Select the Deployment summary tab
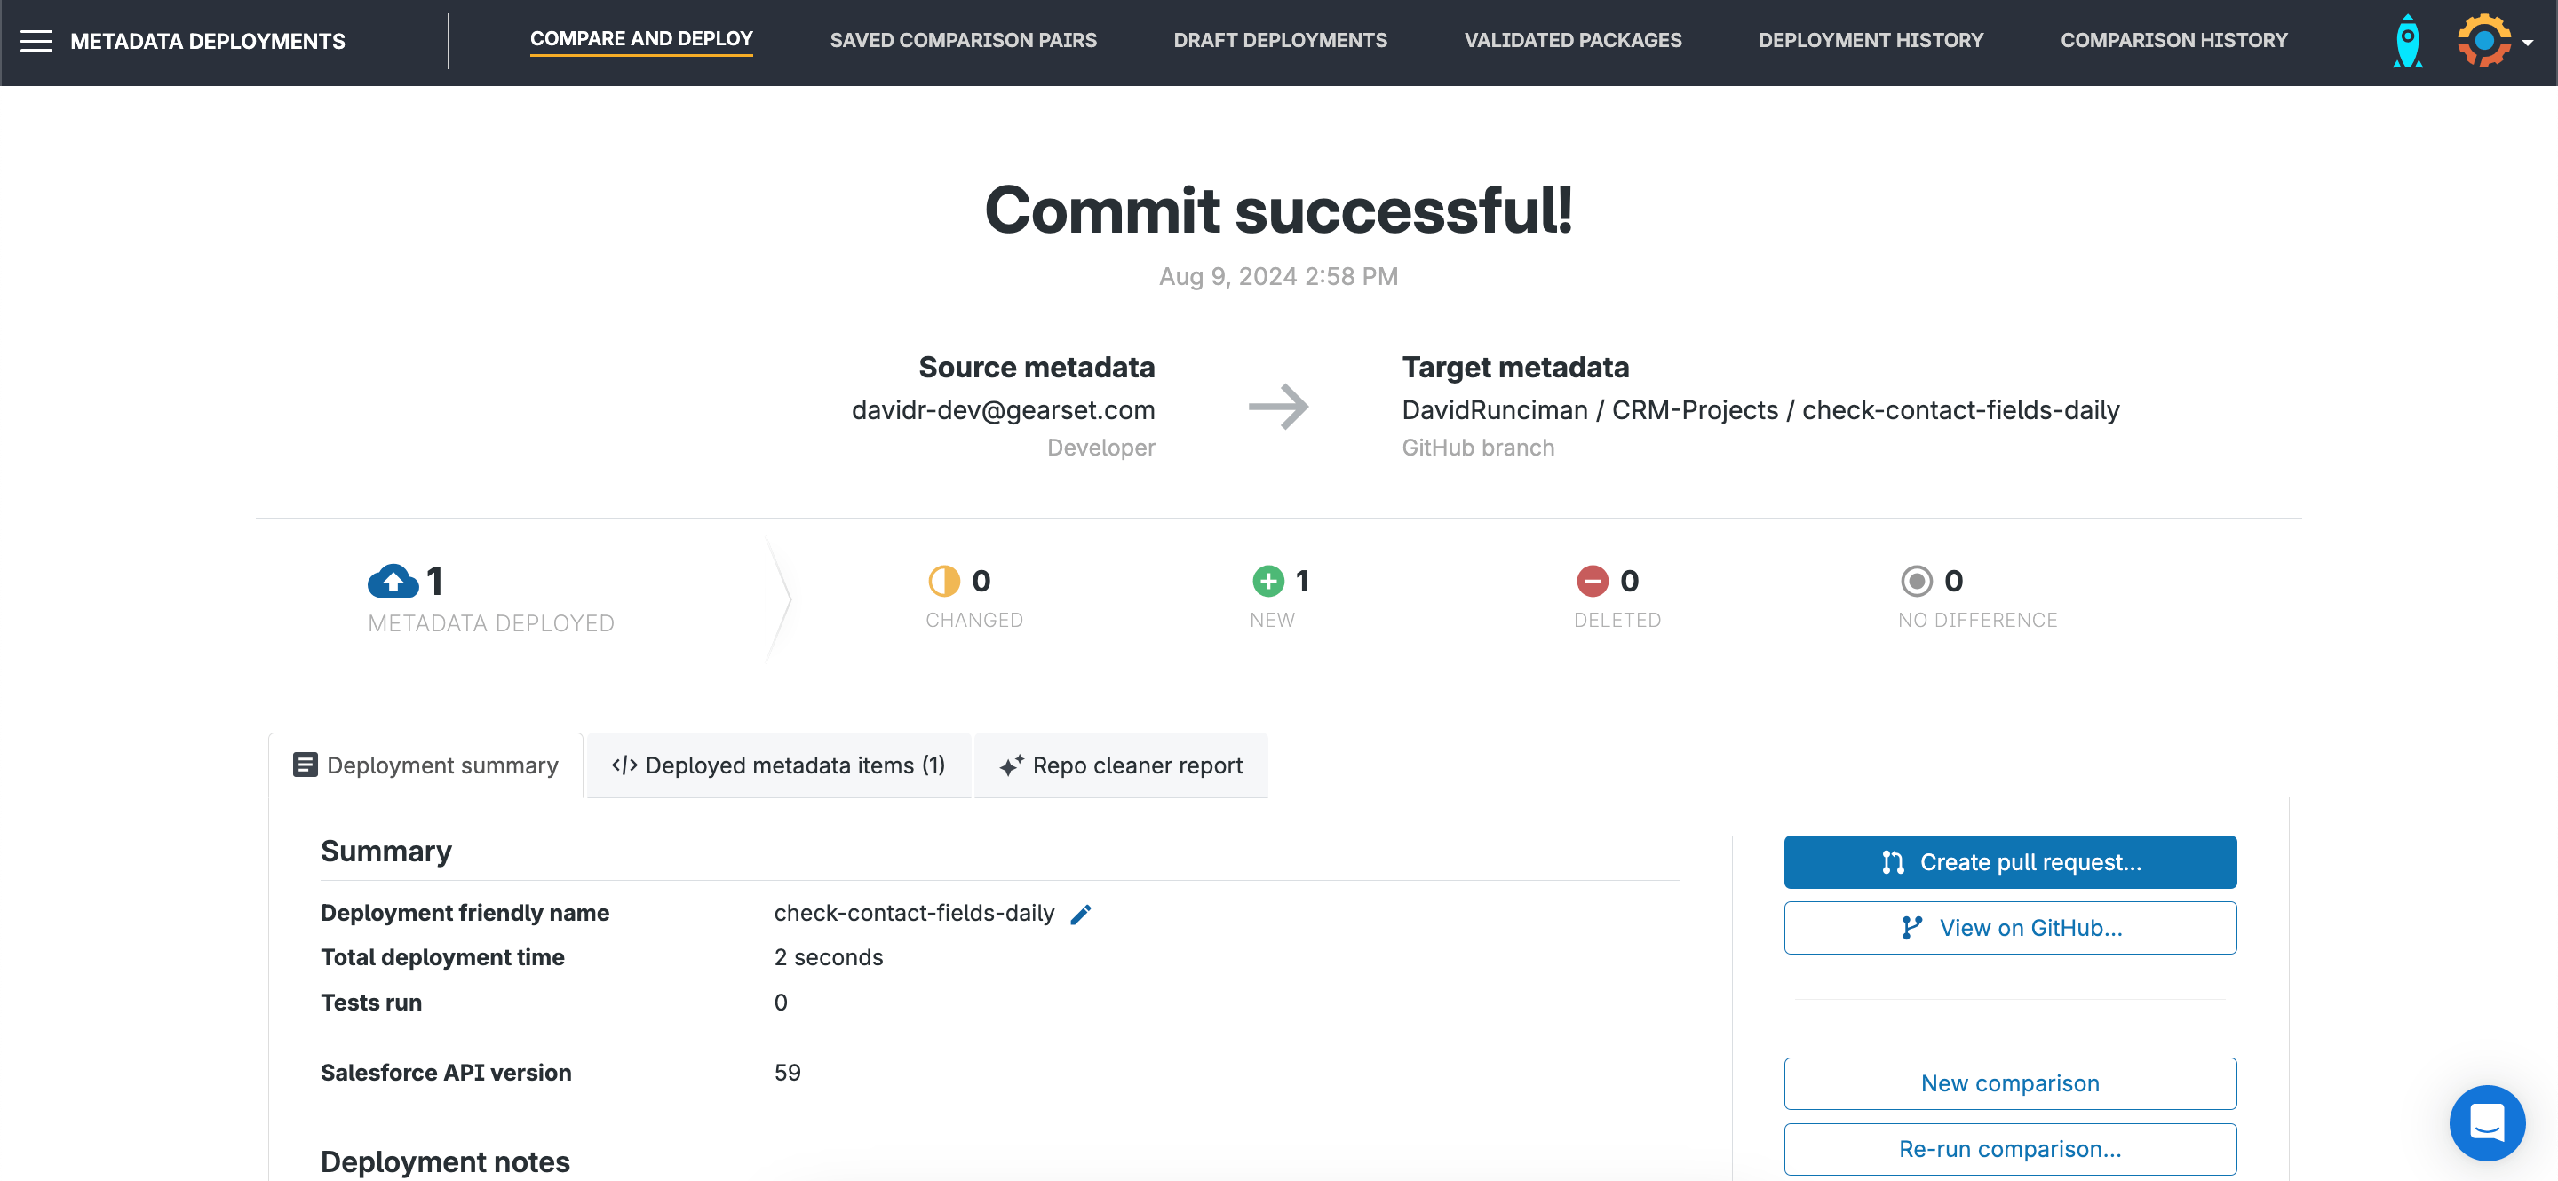 coord(426,765)
